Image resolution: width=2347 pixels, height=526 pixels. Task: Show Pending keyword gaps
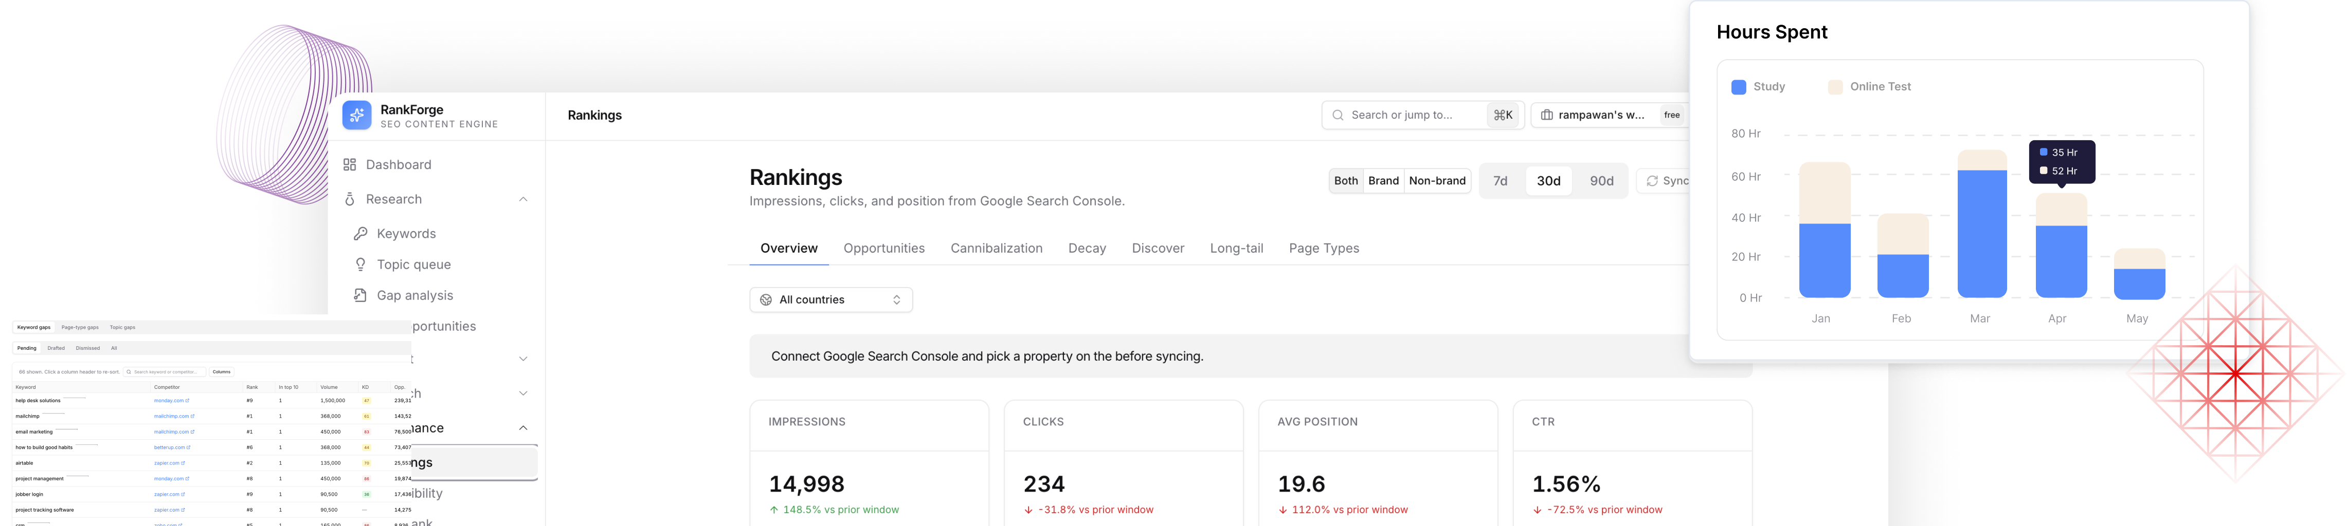click(26, 349)
